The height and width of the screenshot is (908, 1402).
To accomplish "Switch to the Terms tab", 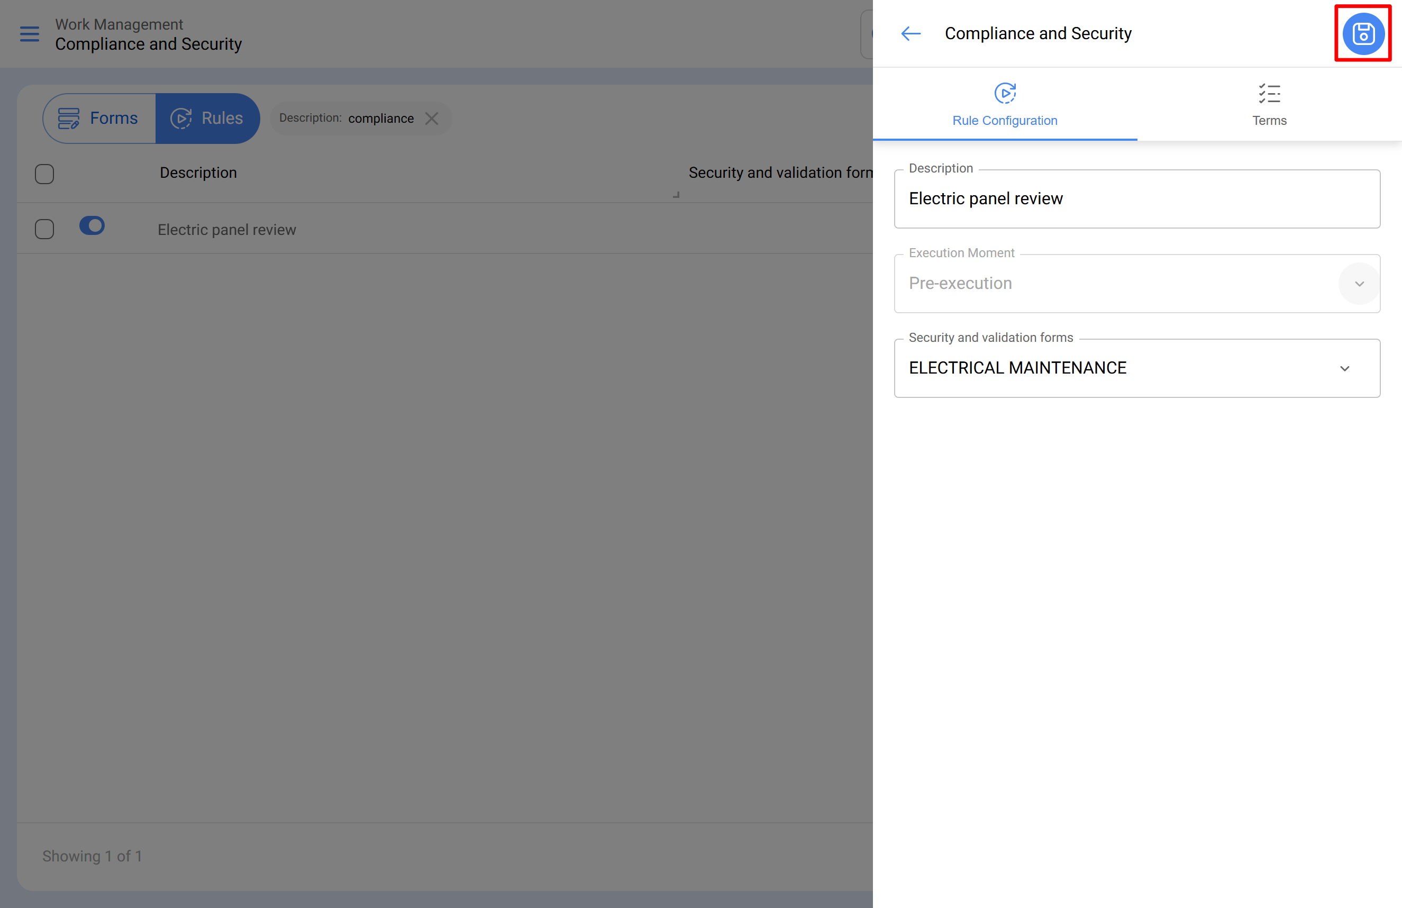I will pos(1269,120).
